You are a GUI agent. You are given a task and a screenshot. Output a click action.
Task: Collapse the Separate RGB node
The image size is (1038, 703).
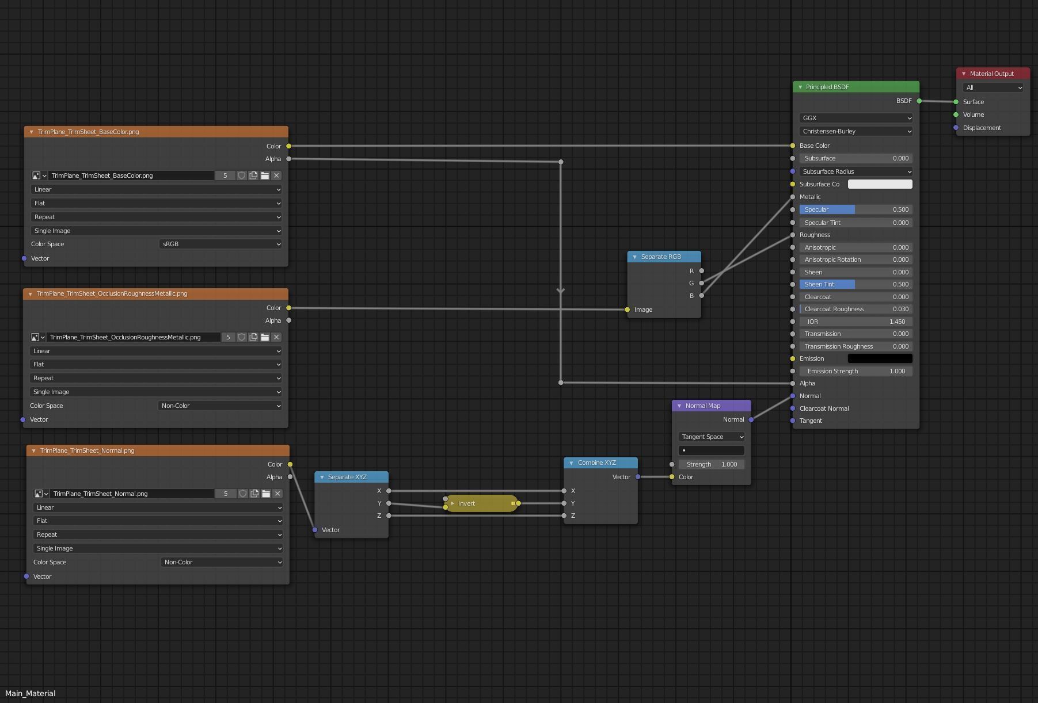click(635, 257)
